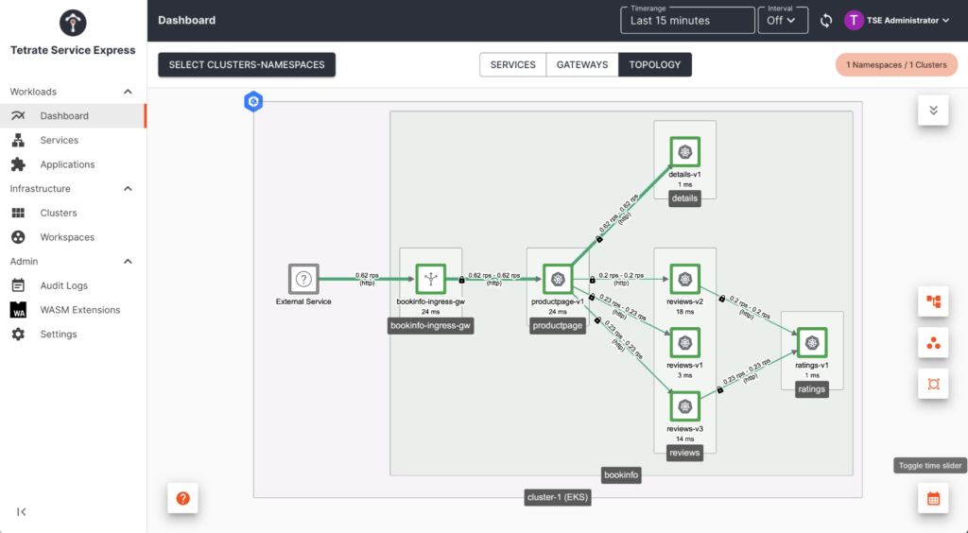Open Audit Logs in sidebar

point(63,285)
